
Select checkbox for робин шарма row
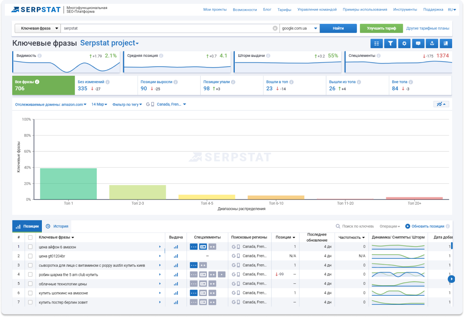click(x=30, y=274)
